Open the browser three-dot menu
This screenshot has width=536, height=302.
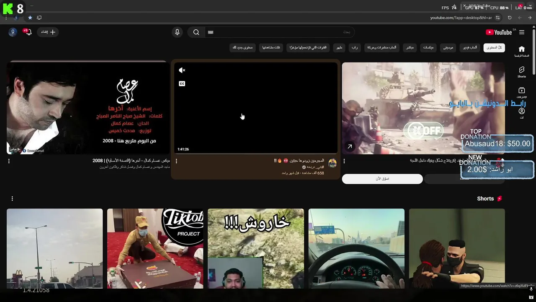click(x=6, y=18)
